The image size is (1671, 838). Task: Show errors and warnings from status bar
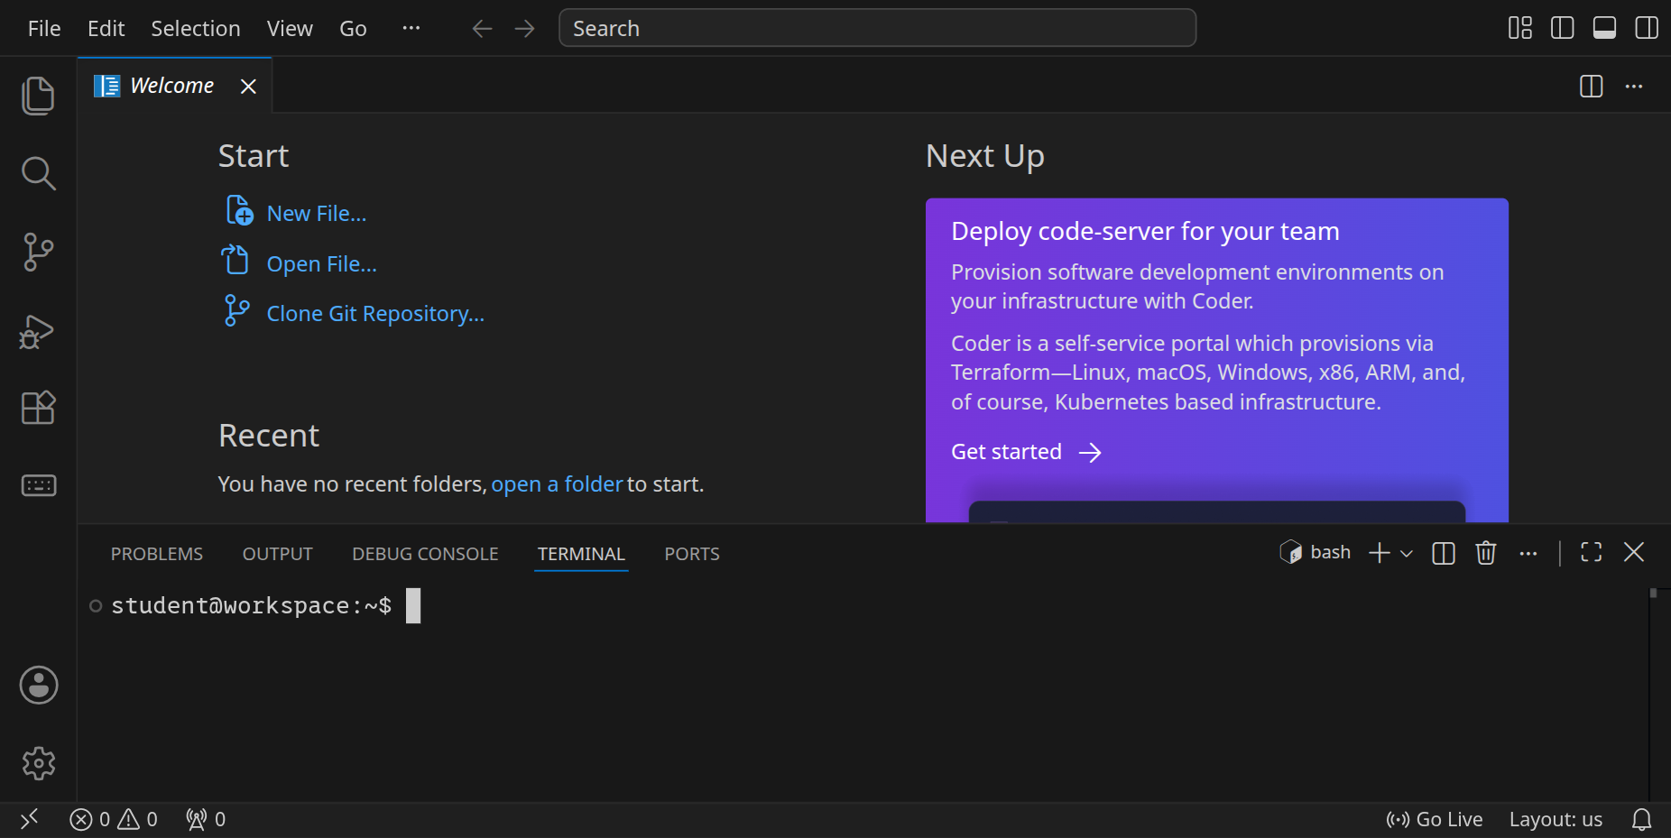(x=114, y=819)
